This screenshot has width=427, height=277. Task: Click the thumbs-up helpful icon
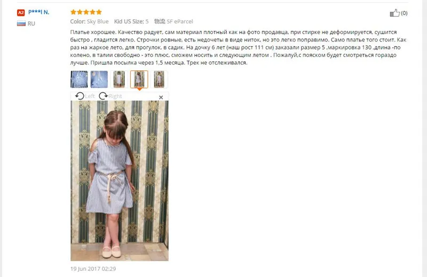coord(394,13)
